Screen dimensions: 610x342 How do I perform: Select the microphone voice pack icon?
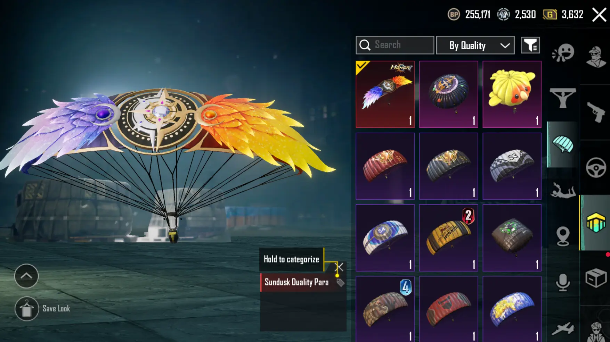pos(563,283)
